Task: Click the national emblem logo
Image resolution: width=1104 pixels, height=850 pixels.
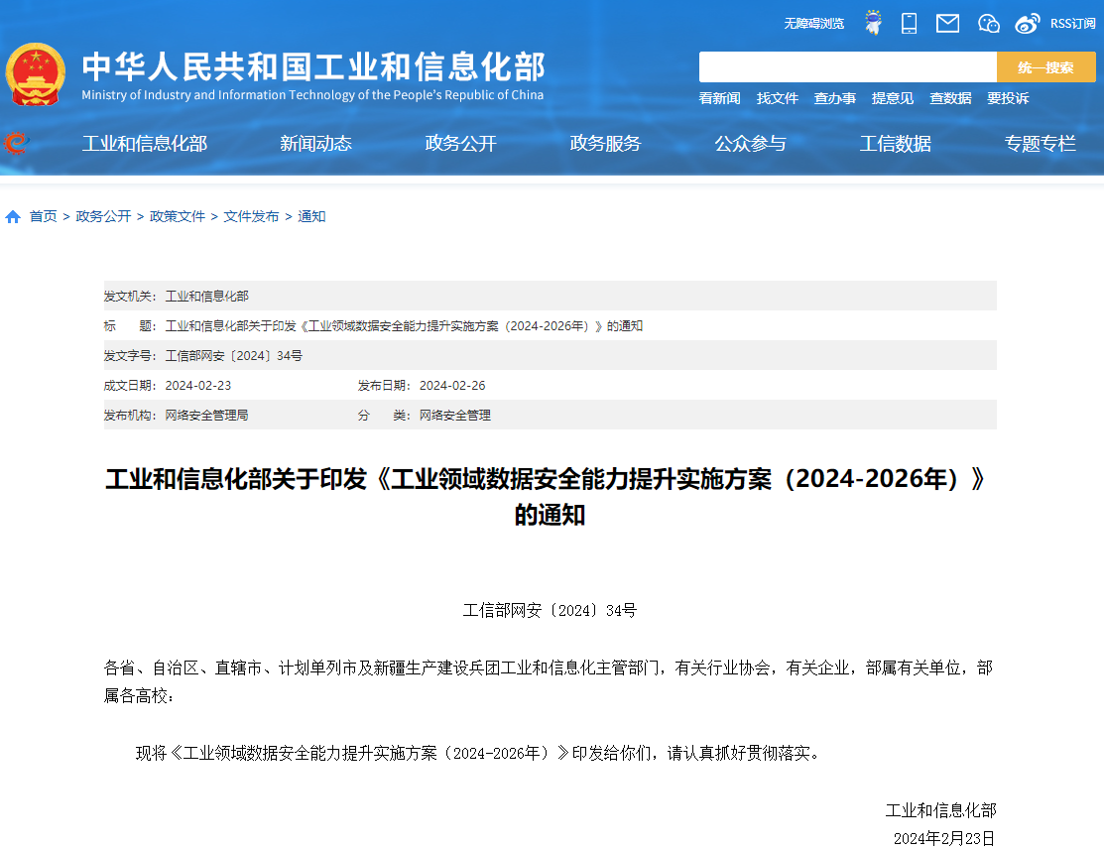Action: [35, 74]
